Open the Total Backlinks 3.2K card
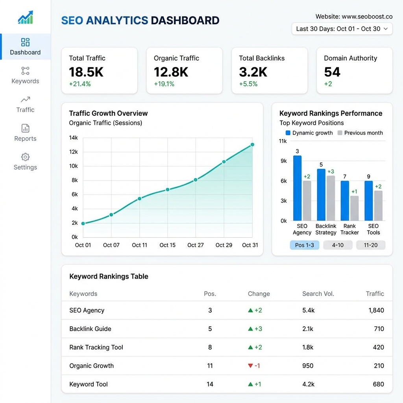 pos(269,70)
